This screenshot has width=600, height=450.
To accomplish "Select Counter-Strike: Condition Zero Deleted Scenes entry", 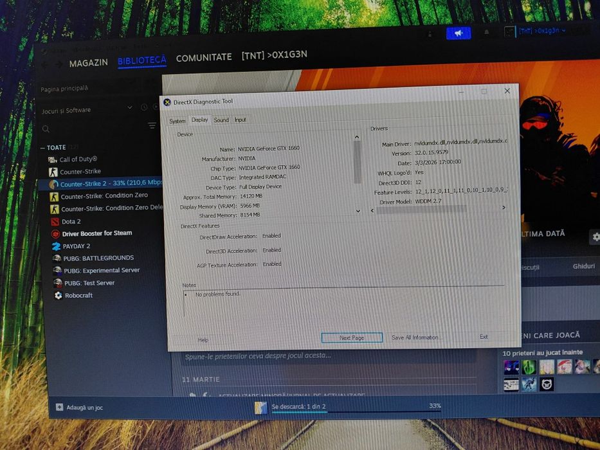I will tap(112, 208).
